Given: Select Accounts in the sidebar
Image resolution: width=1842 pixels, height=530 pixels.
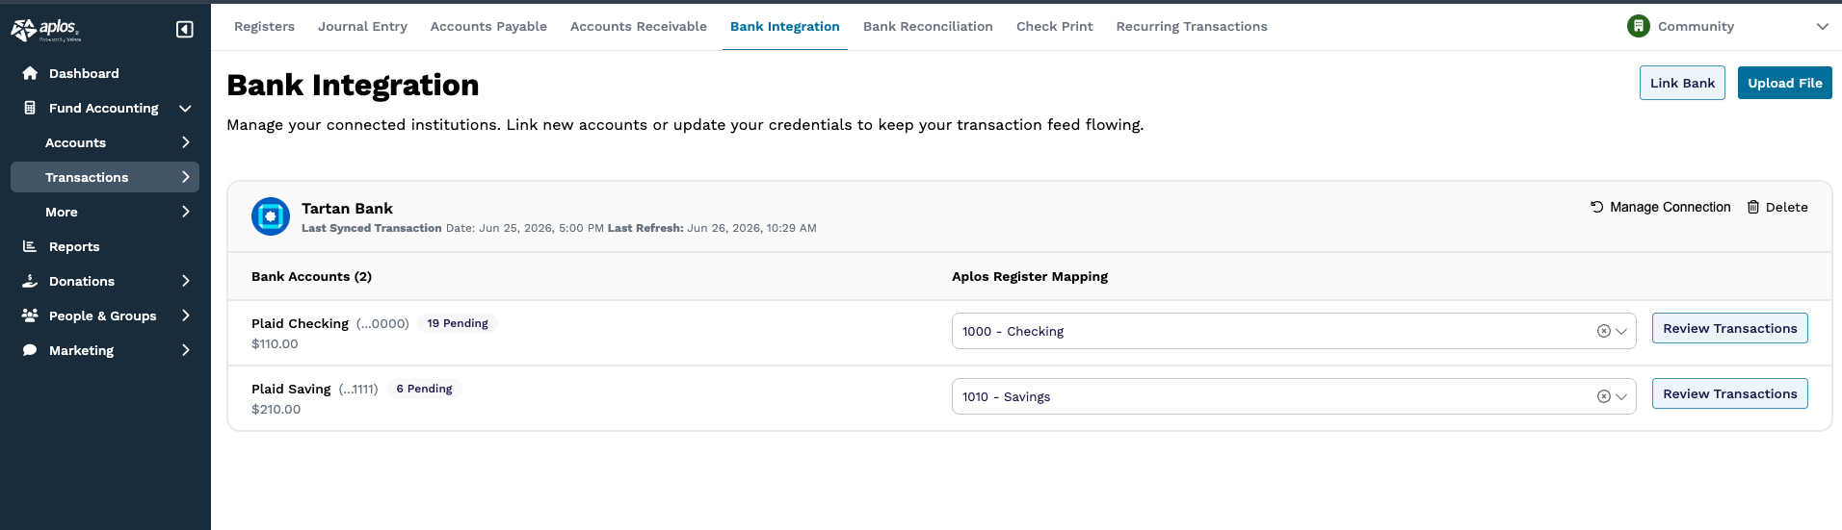Looking at the screenshot, I should click(75, 142).
